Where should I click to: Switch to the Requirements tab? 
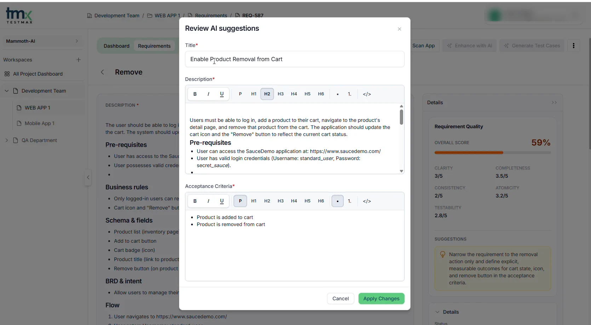pos(154,46)
